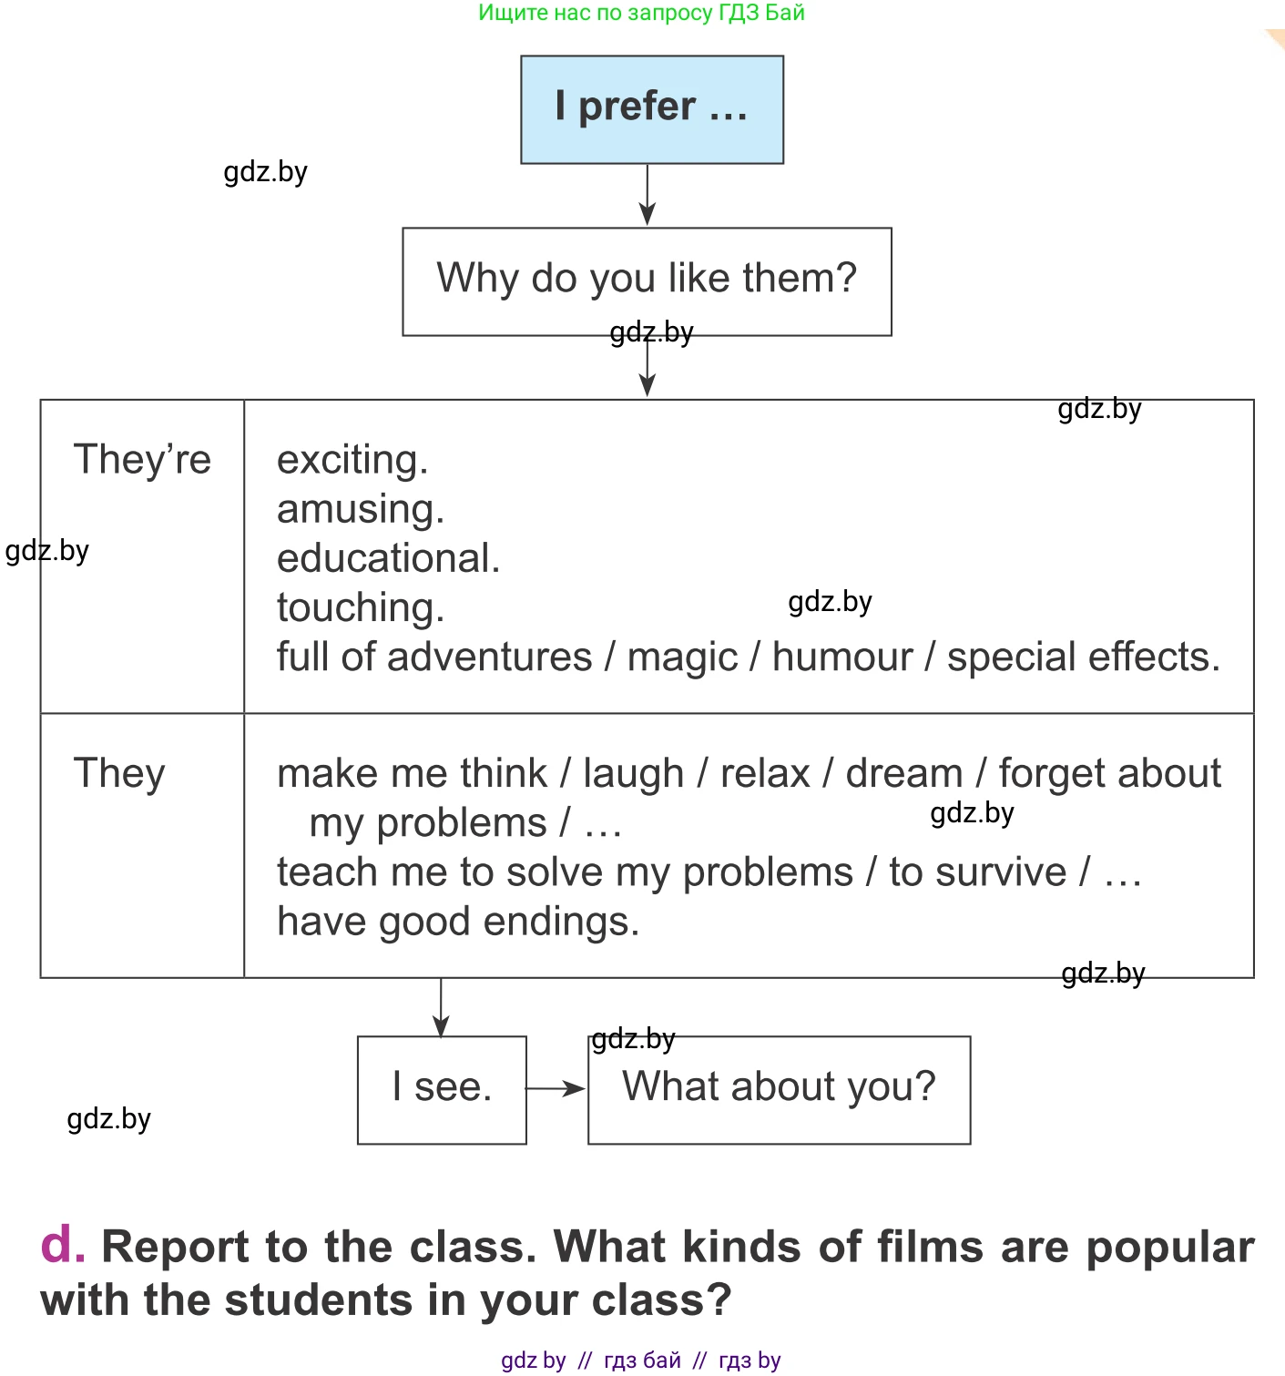Click the "have good endings." line
The height and width of the screenshot is (1376, 1285).
pos(458,922)
